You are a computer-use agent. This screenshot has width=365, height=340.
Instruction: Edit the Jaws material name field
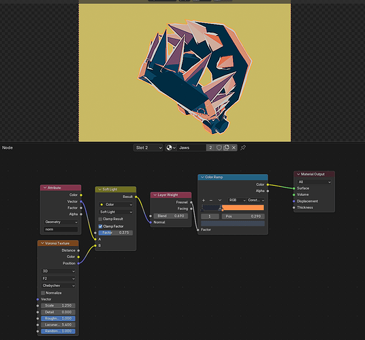coord(191,148)
